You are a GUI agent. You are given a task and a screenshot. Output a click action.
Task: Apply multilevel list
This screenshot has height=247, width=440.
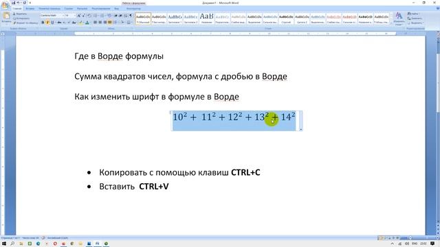pos(109,15)
